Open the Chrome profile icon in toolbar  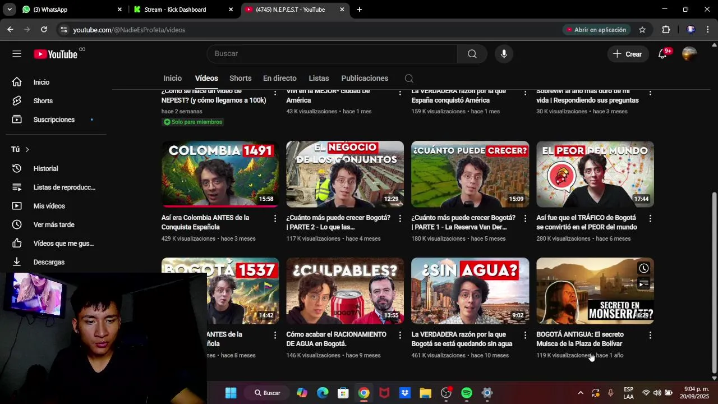pos(691,30)
